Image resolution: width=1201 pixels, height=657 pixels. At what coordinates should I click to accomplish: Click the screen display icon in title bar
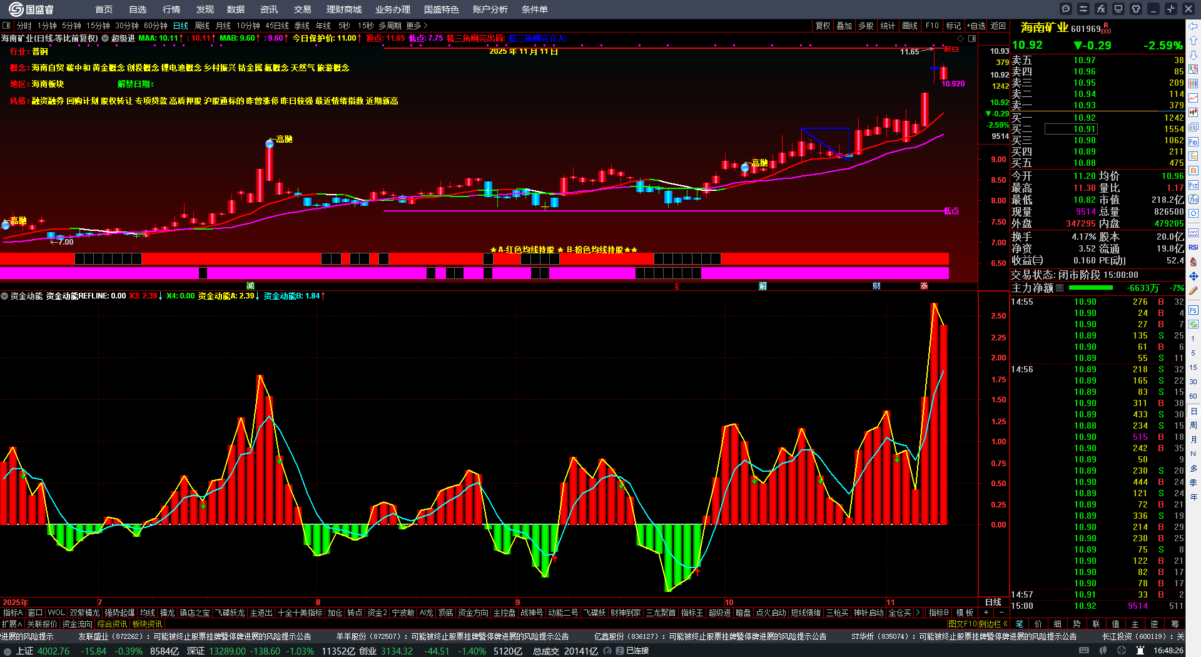1118,9
